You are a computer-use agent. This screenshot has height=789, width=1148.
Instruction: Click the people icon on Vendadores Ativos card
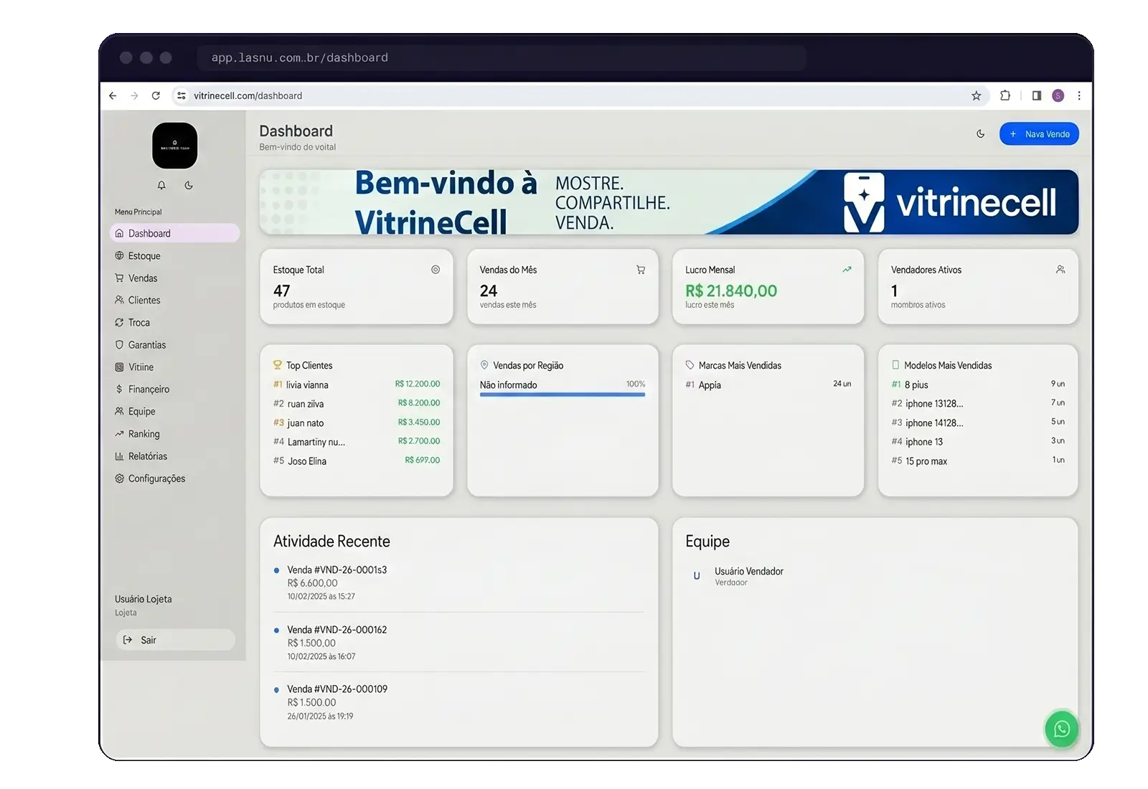click(x=1060, y=270)
